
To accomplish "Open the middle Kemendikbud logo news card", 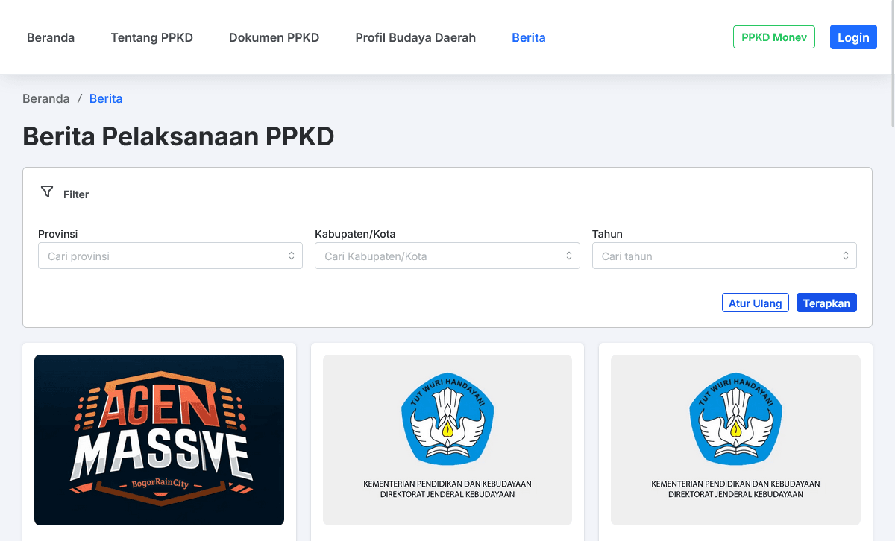I will point(447,440).
